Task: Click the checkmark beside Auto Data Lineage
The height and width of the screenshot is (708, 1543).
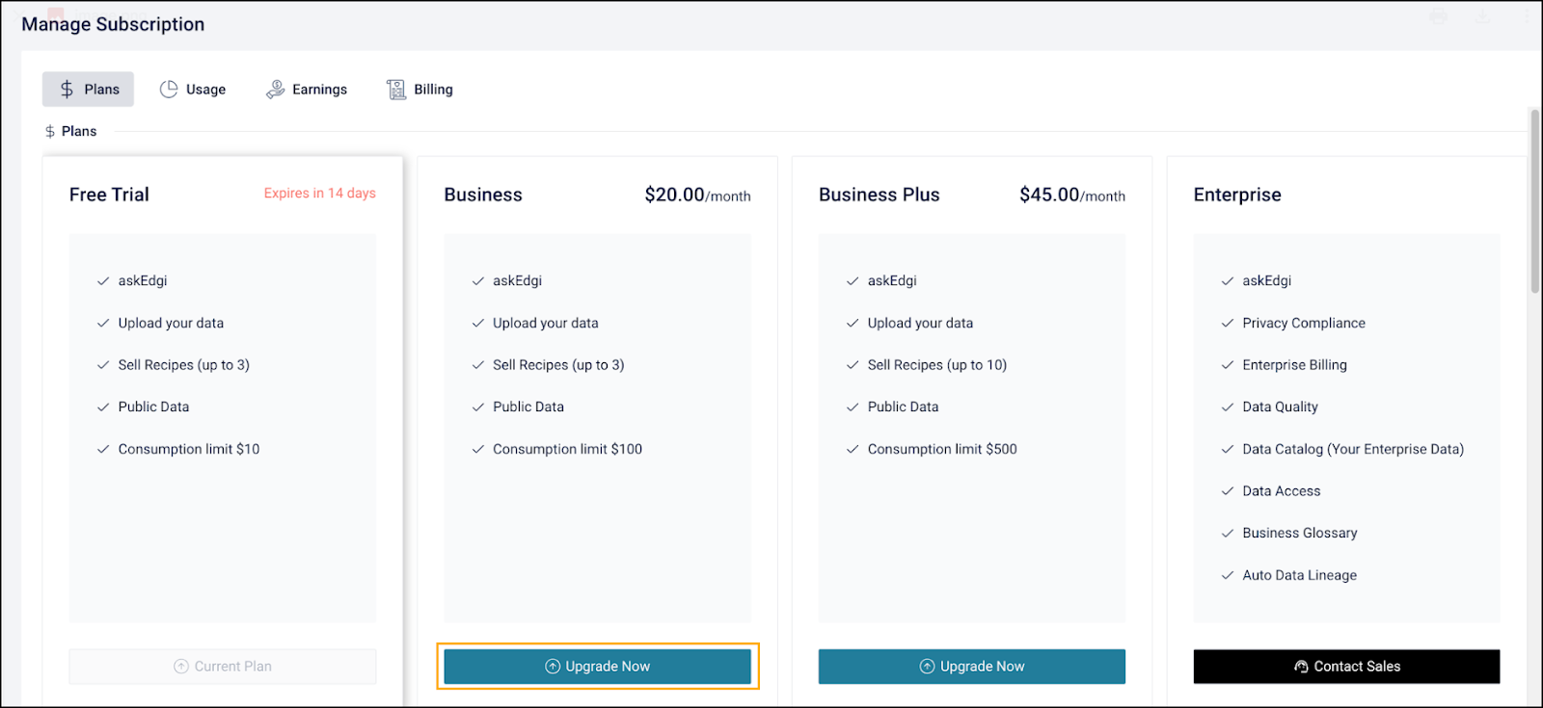Action: coord(1228,576)
